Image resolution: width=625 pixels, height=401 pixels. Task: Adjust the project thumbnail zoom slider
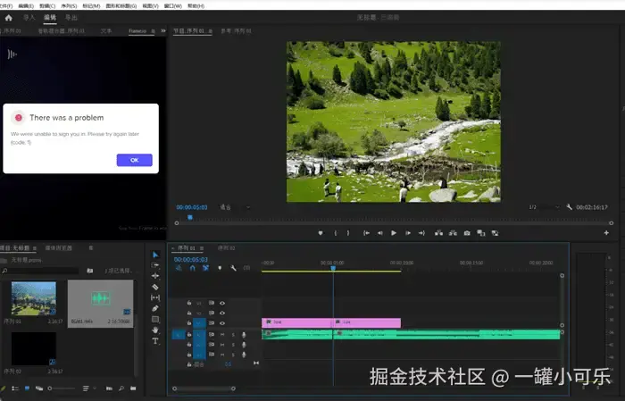click(61, 388)
